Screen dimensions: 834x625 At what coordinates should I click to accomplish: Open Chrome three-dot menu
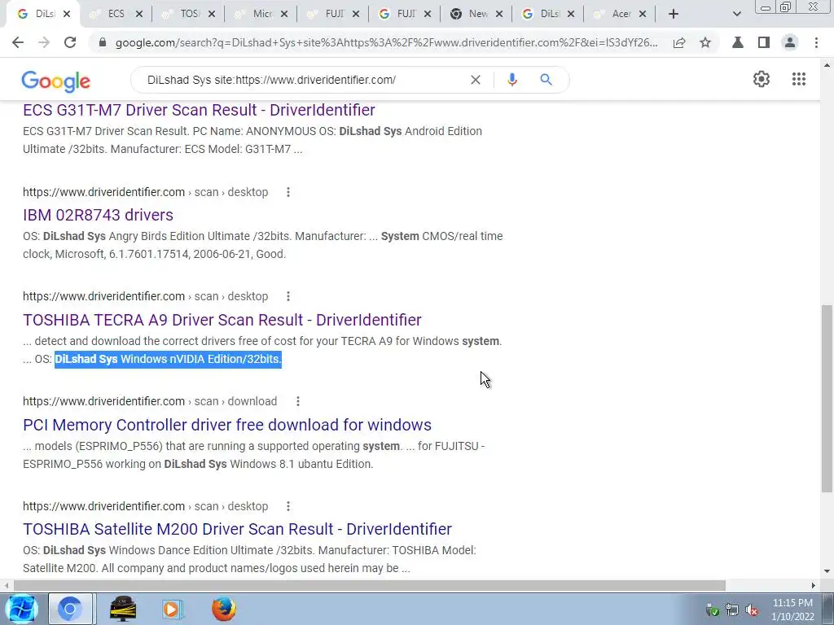pyautogui.click(x=816, y=42)
